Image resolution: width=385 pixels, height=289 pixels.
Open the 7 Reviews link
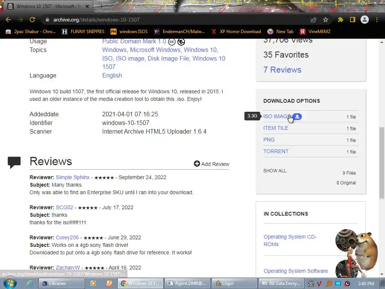point(282,70)
